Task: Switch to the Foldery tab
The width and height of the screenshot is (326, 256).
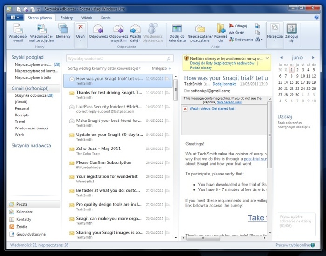Action: 67,18
